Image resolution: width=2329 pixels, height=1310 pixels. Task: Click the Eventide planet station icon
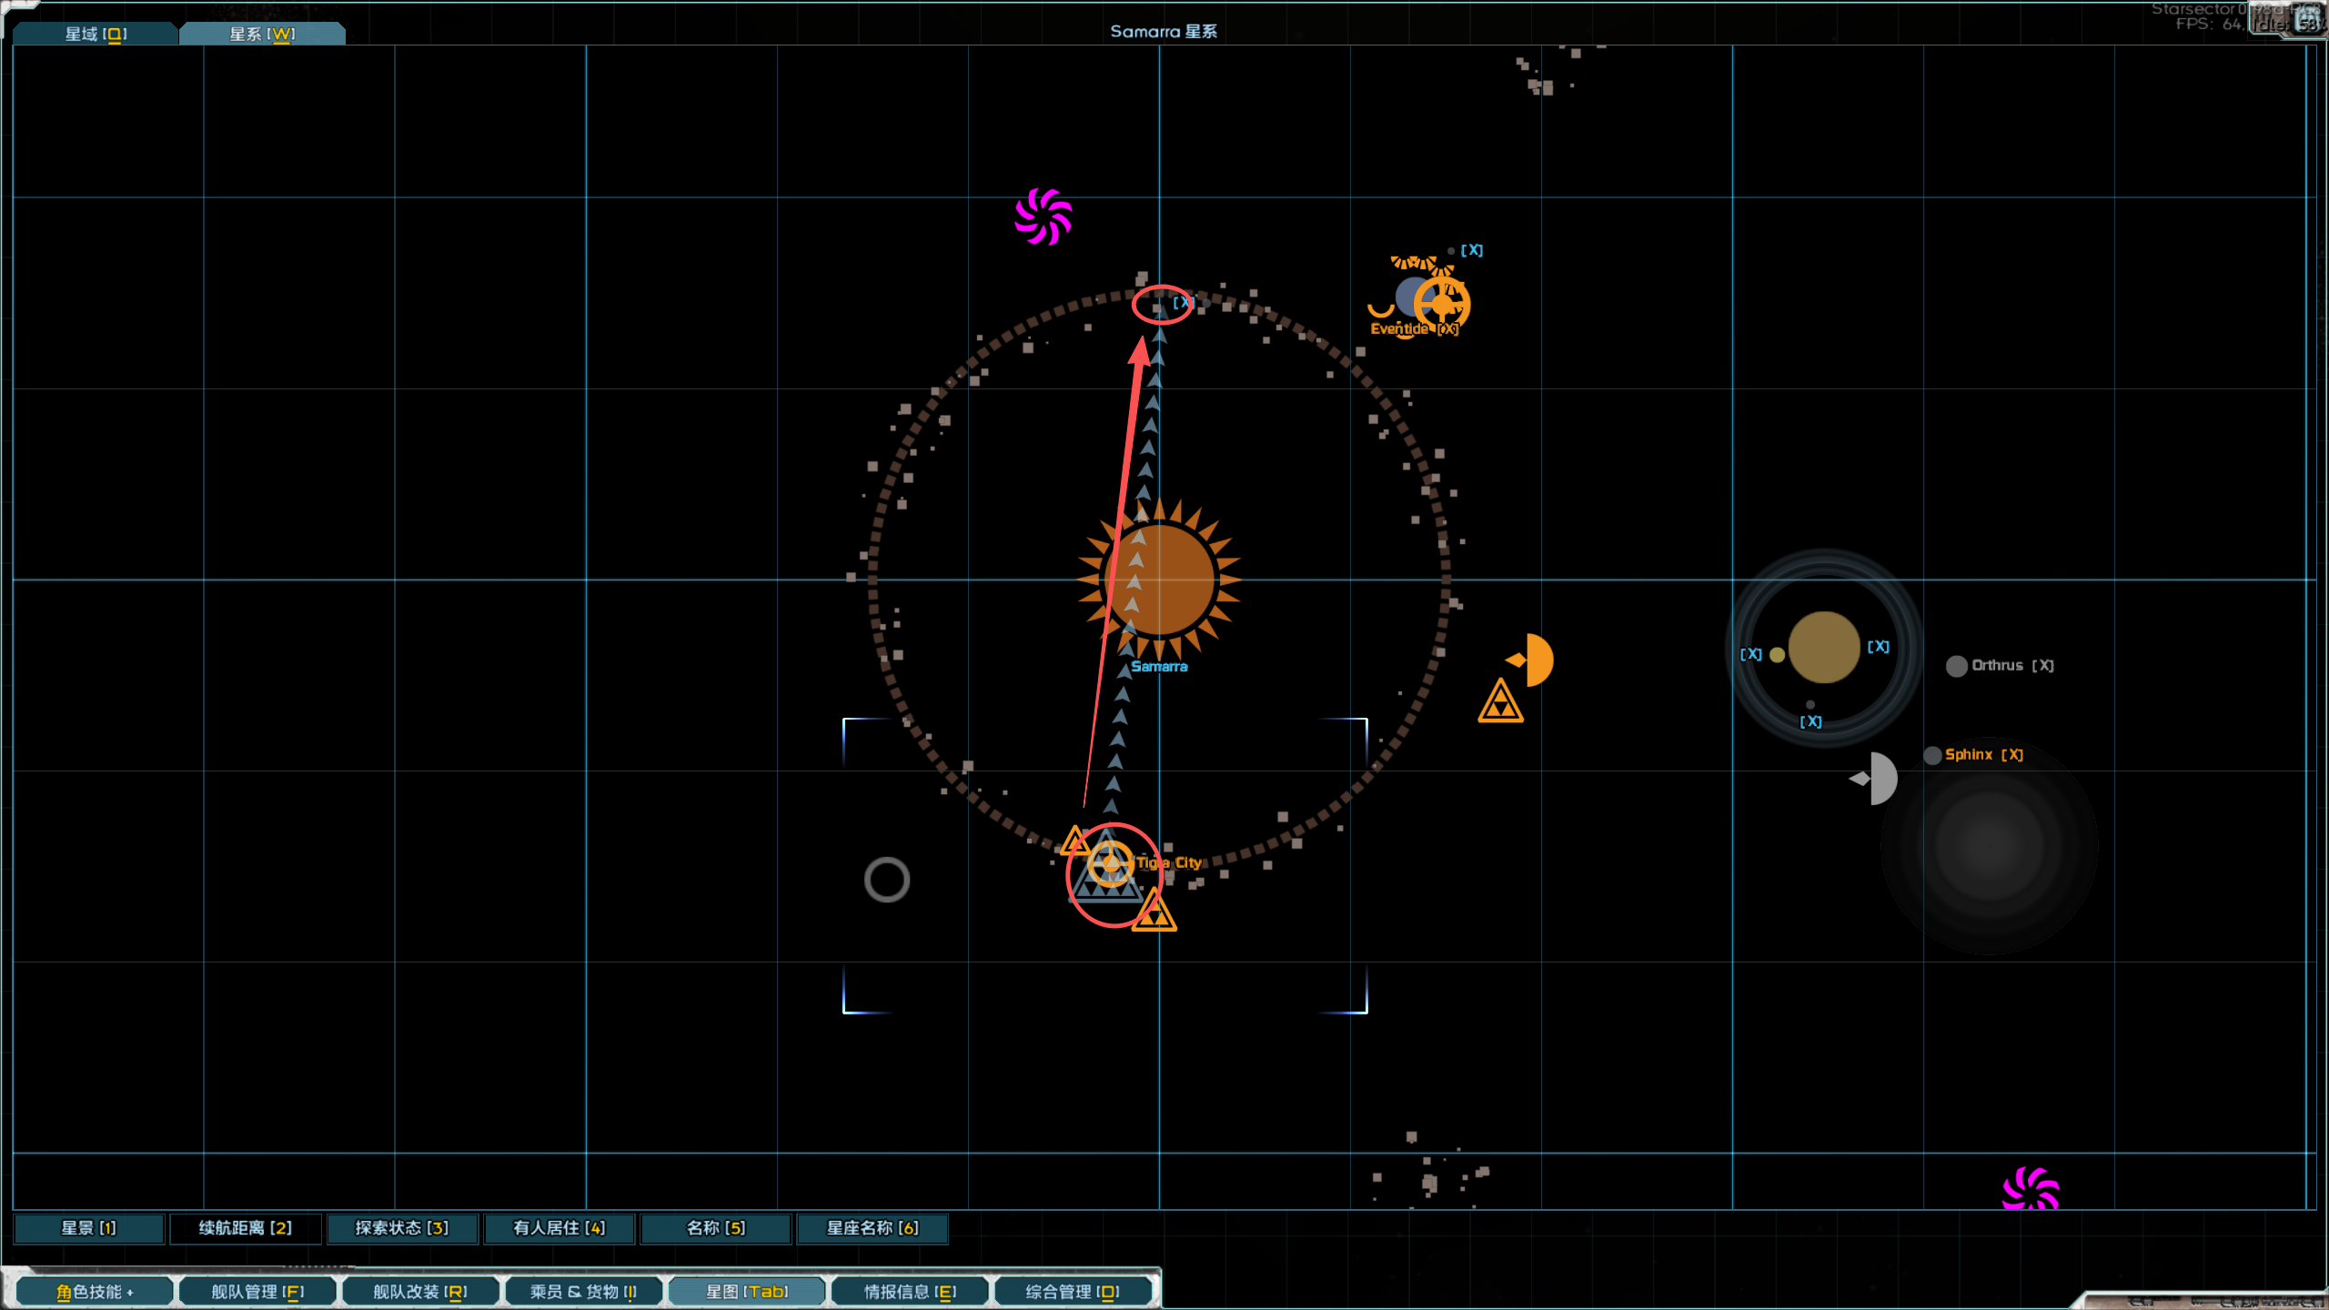[x=1442, y=303]
